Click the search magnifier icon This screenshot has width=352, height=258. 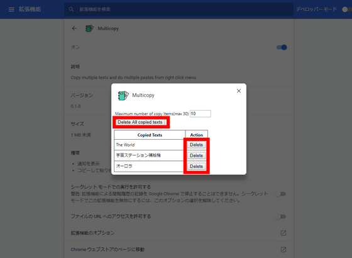(x=72, y=9)
